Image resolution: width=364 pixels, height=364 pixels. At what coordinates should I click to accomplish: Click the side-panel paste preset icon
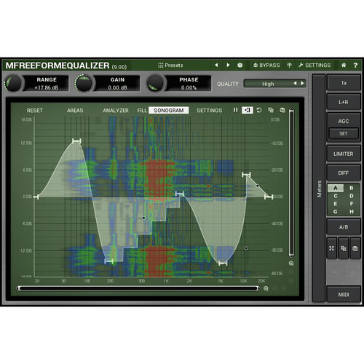(355, 248)
